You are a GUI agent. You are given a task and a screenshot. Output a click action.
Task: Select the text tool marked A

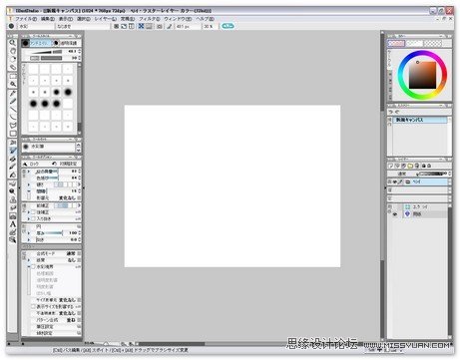(12, 224)
